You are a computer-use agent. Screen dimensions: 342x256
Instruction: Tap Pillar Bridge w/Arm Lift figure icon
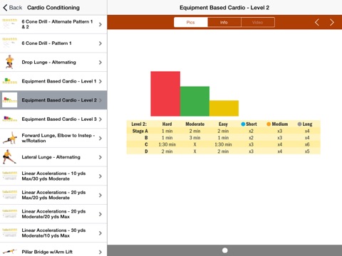click(x=10, y=252)
